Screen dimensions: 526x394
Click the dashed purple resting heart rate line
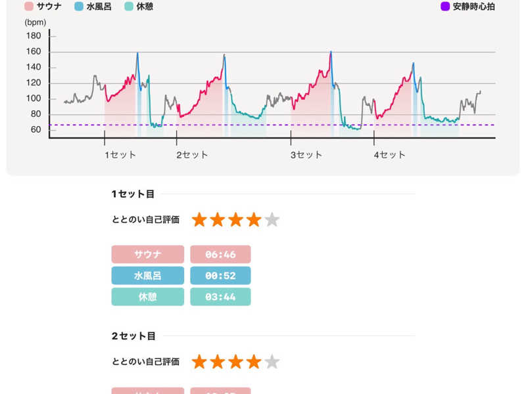pos(272,125)
